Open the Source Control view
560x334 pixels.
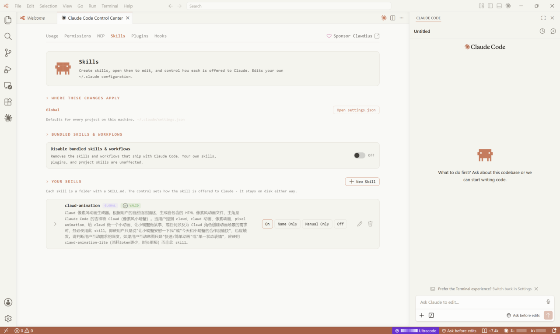[x=8, y=53]
